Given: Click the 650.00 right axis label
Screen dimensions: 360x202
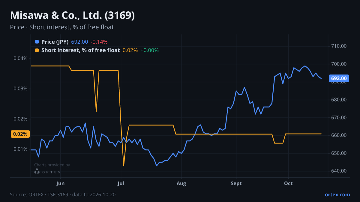Looking at the screenshot, I should pos(339,153).
